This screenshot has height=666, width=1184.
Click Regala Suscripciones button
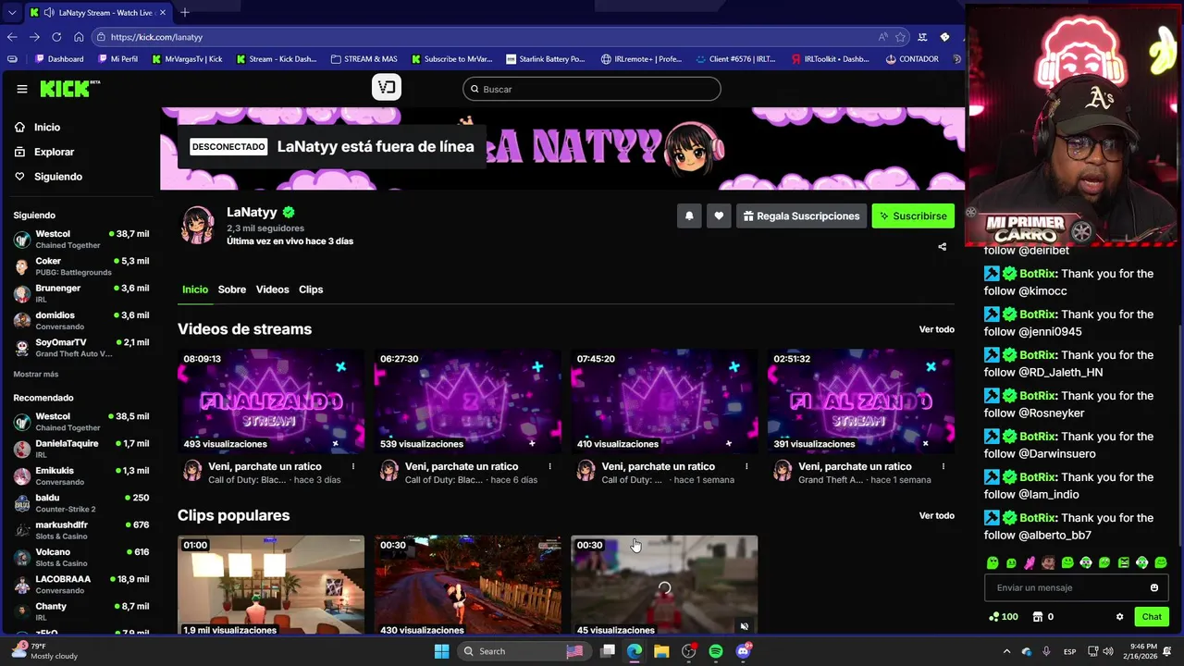(x=801, y=216)
